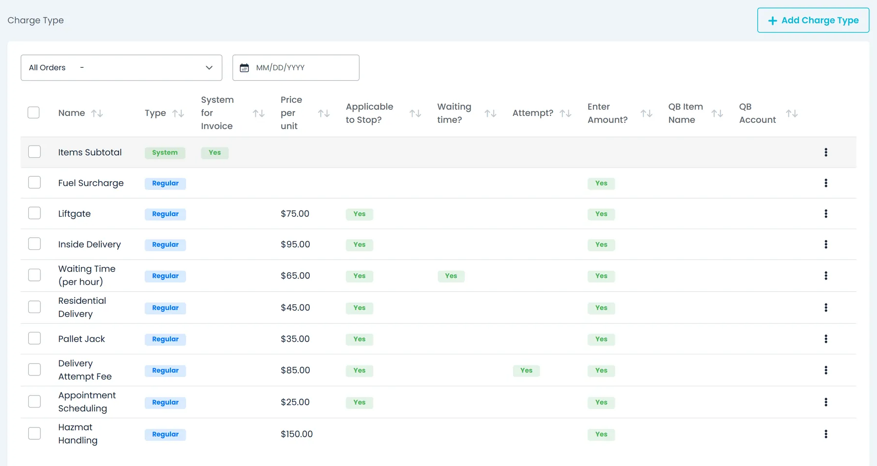Screen dimensions: 877x466
Task: Sort by Enter Amount column arrows
Action: [647, 113]
